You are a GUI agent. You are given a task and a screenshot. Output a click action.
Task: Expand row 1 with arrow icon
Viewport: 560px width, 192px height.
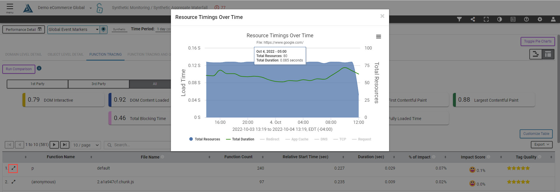coord(13,168)
